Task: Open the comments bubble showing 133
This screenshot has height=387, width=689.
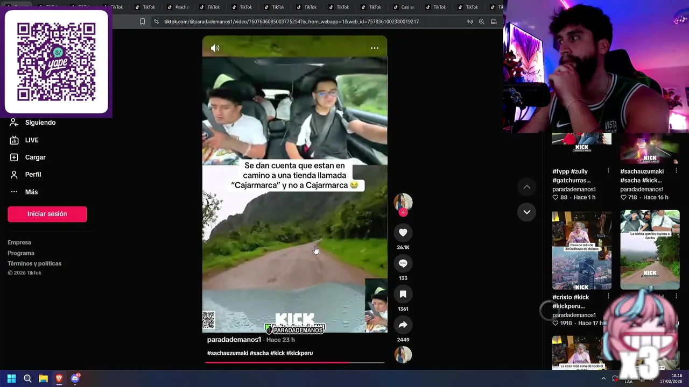Action: (403, 263)
